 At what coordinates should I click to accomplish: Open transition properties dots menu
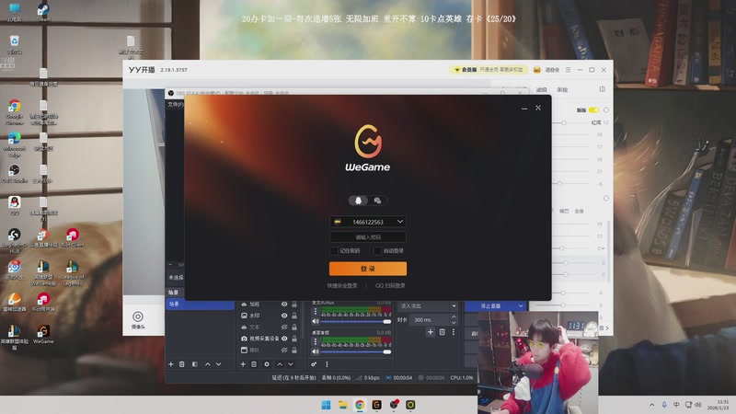coord(454,332)
